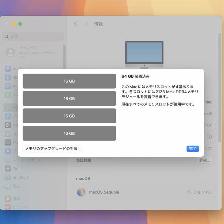Open the Control Center icon in sidebar

8,134
